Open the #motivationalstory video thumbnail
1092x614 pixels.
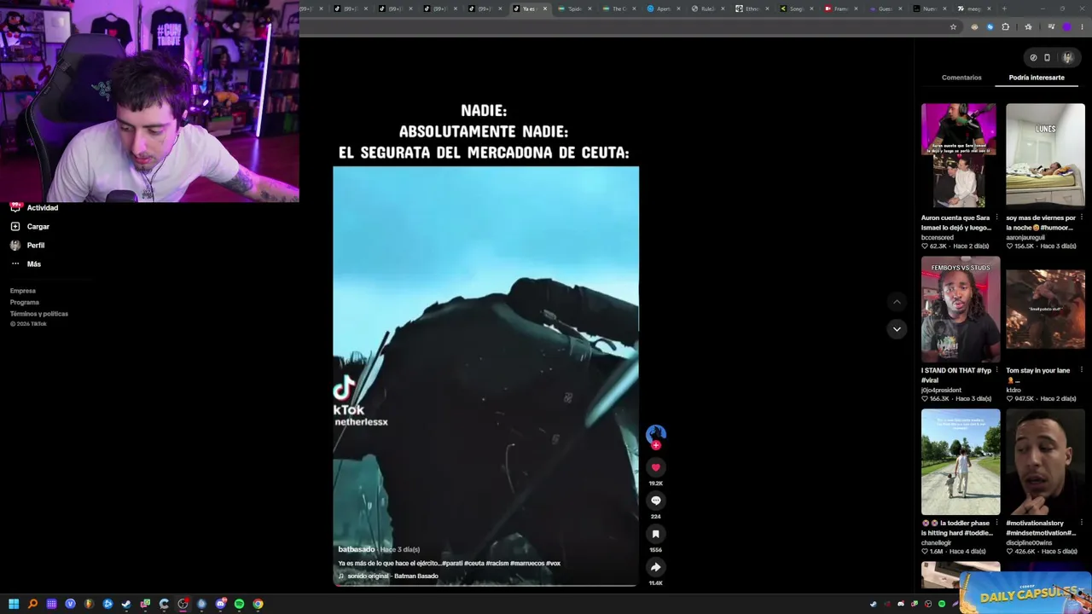pyautogui.click(x=1045, y=461)
